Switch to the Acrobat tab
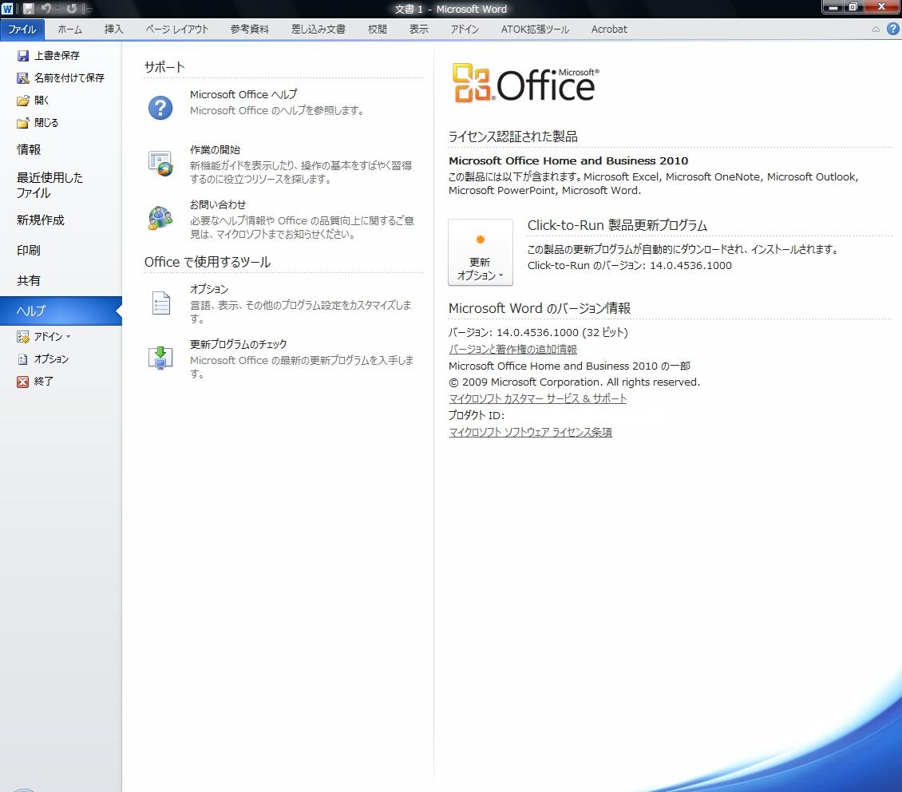Image resolution: width=902 pixels, height=792 pixels. point(609,30)
